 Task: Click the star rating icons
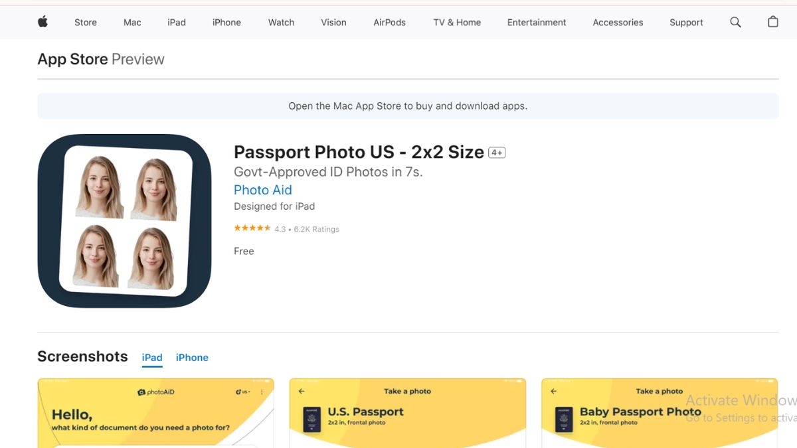click(252, 228)
